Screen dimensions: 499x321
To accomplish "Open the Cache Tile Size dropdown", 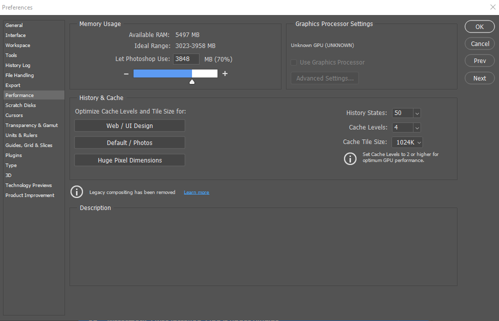I will click(x=407, y=142).
